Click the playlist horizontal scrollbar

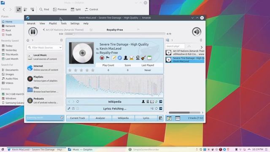[x=185, y=113]
